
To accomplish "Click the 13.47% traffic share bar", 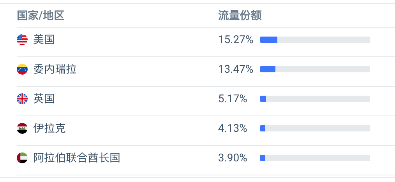I will coord(315,69).
